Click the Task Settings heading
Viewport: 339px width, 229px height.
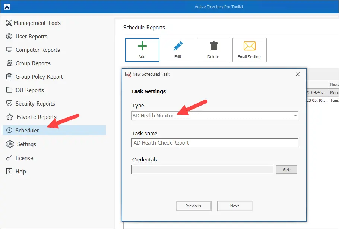149,91
